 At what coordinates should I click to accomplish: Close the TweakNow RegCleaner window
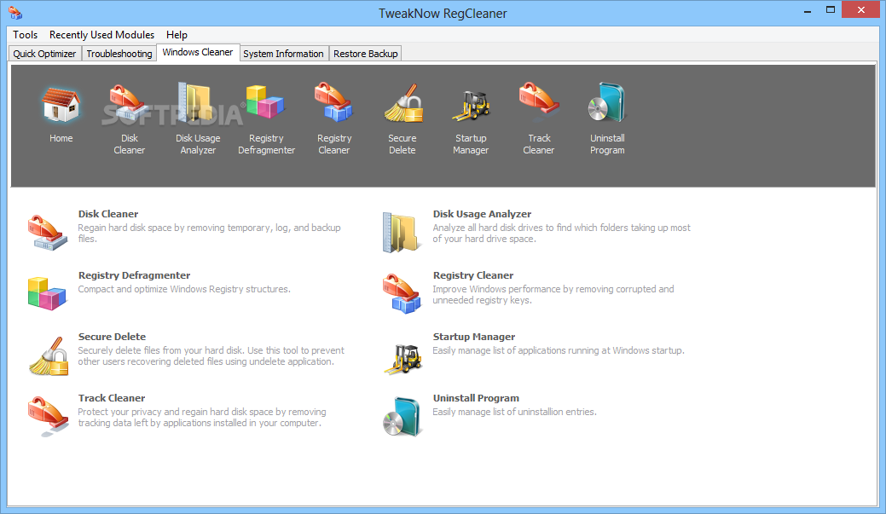coord(861,9)
